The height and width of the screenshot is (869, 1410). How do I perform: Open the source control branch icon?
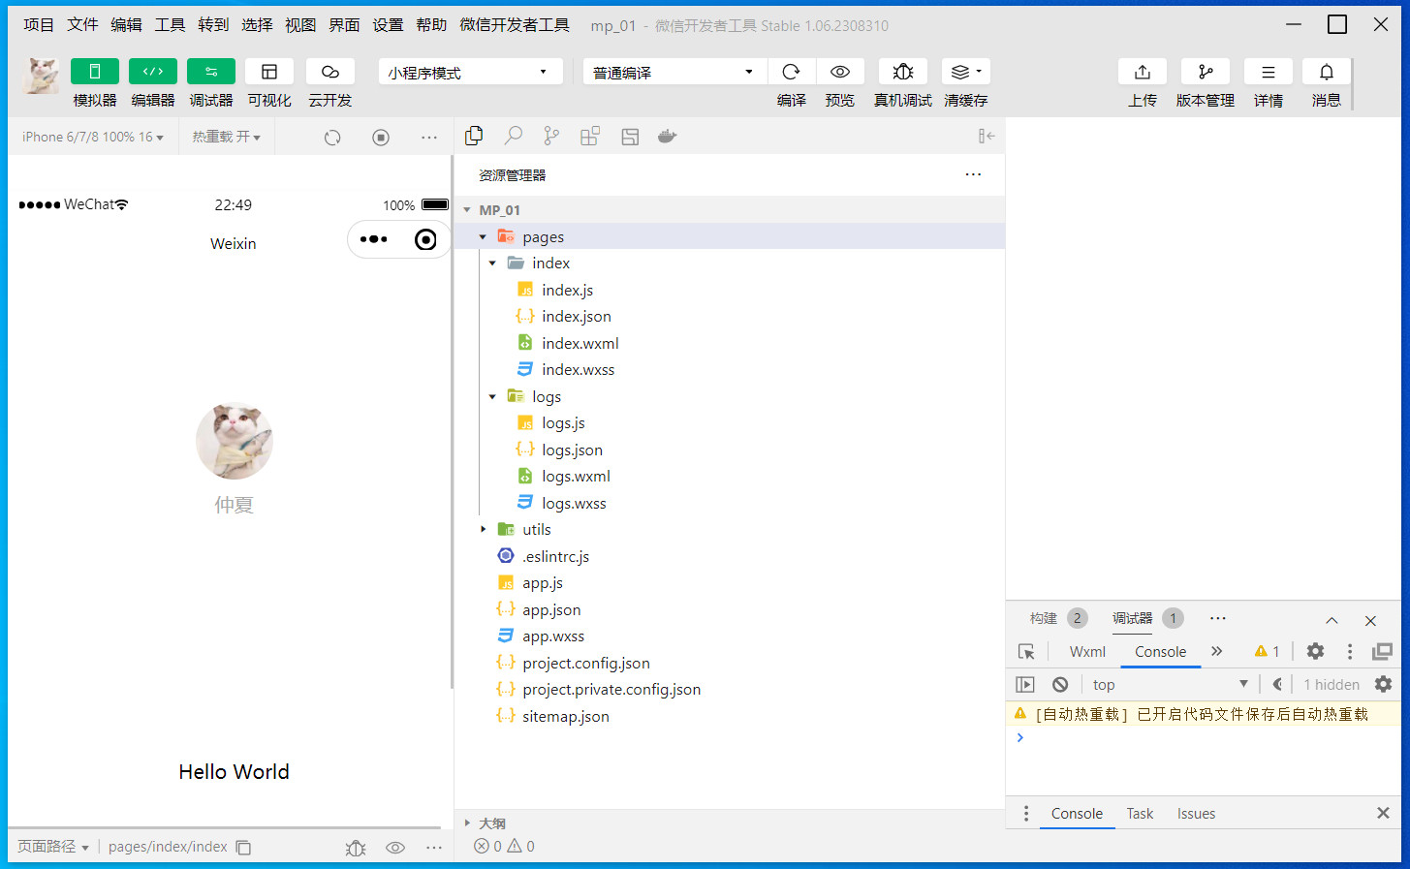(551, 137)
